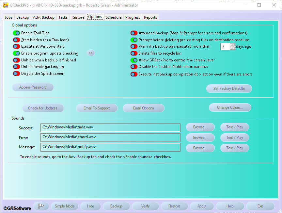This screenshot has height=213, width=282.
Task: Toggle Disable the Taskbar Notification window switch
Action: [x=134, y=67]
